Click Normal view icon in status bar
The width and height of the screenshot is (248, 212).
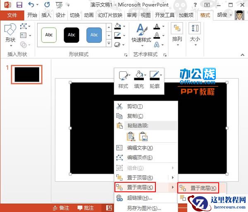(x=109, y=208)
